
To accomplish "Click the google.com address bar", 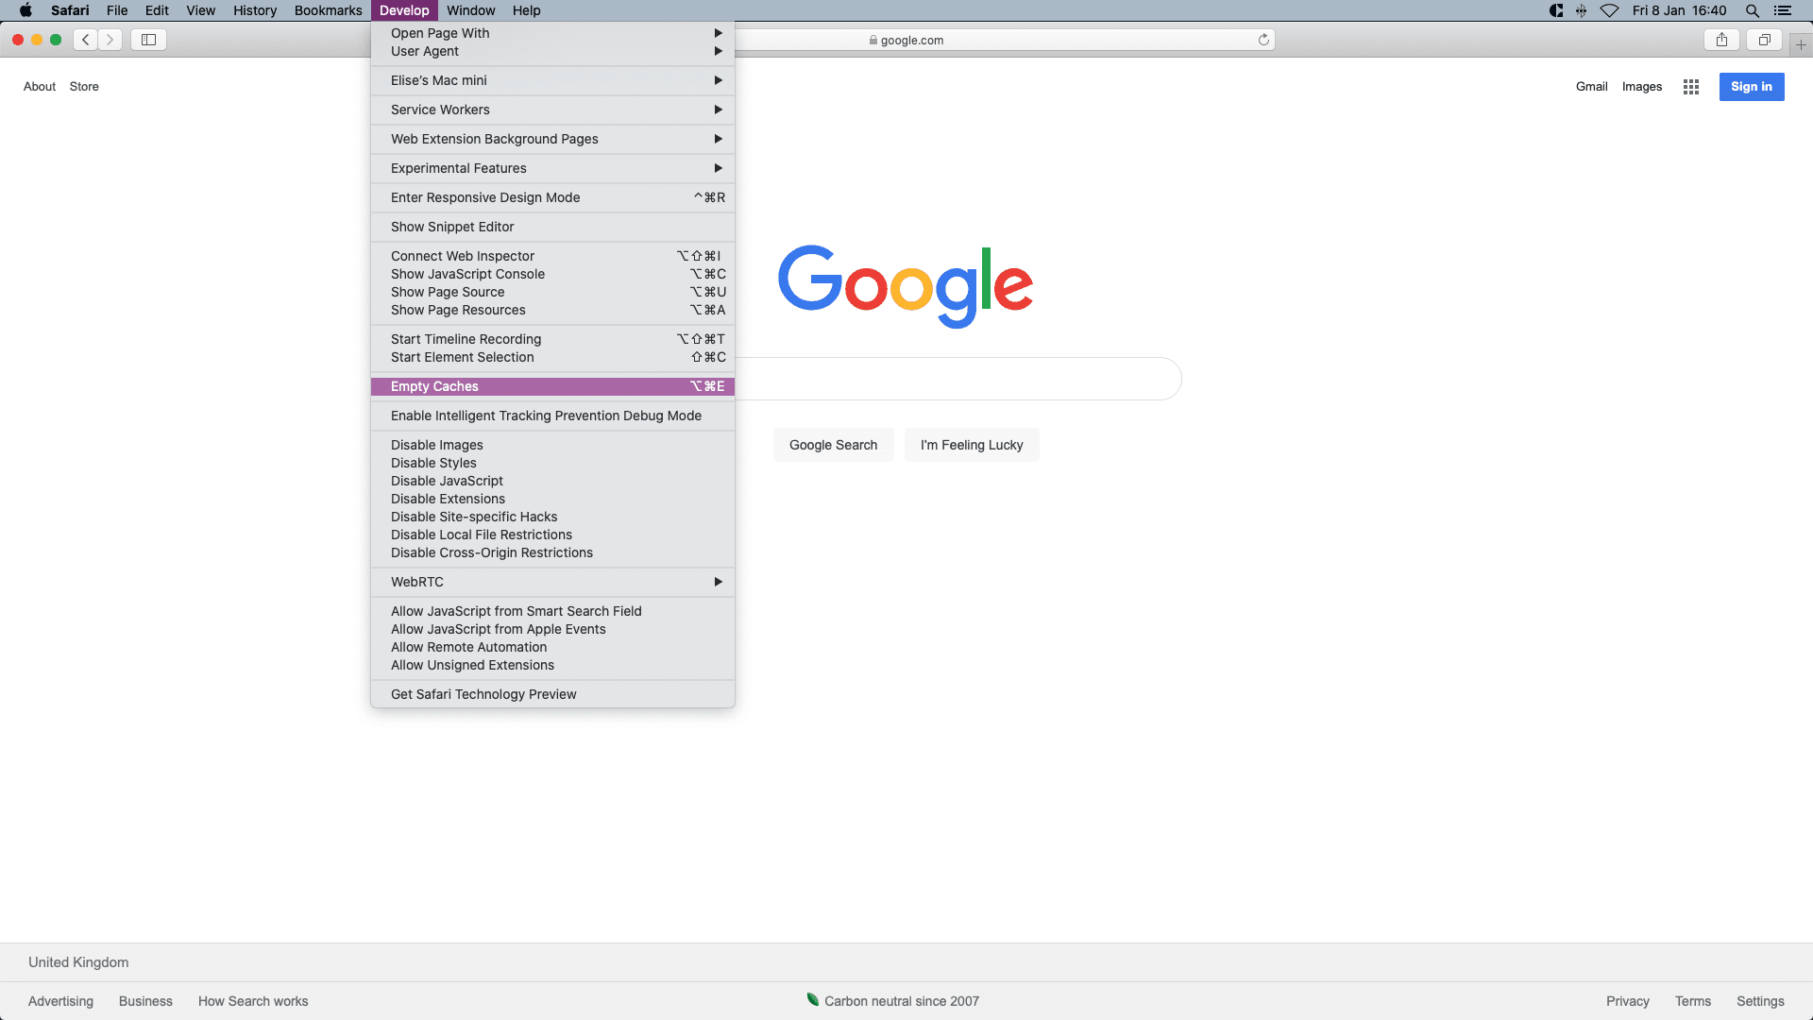I will [1001, 40].
